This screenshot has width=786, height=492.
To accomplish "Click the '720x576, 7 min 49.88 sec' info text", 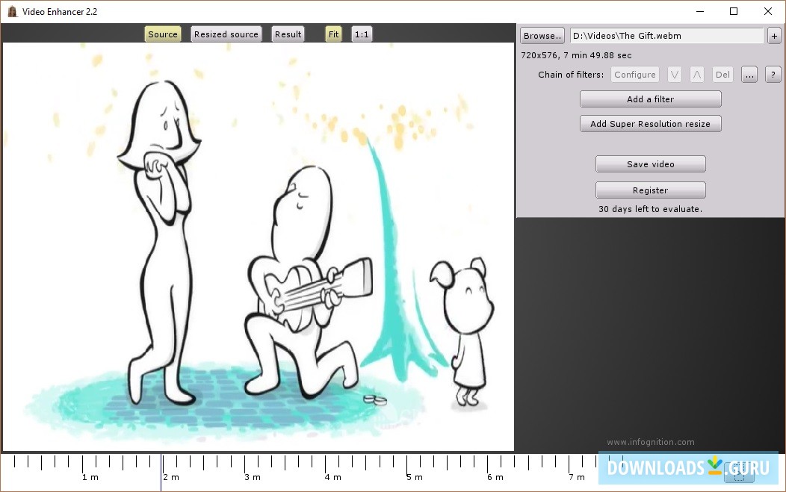I will click(576, 55).
